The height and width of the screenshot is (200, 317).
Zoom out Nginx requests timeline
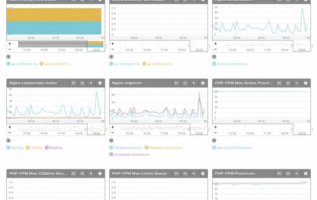pos(112,132)
